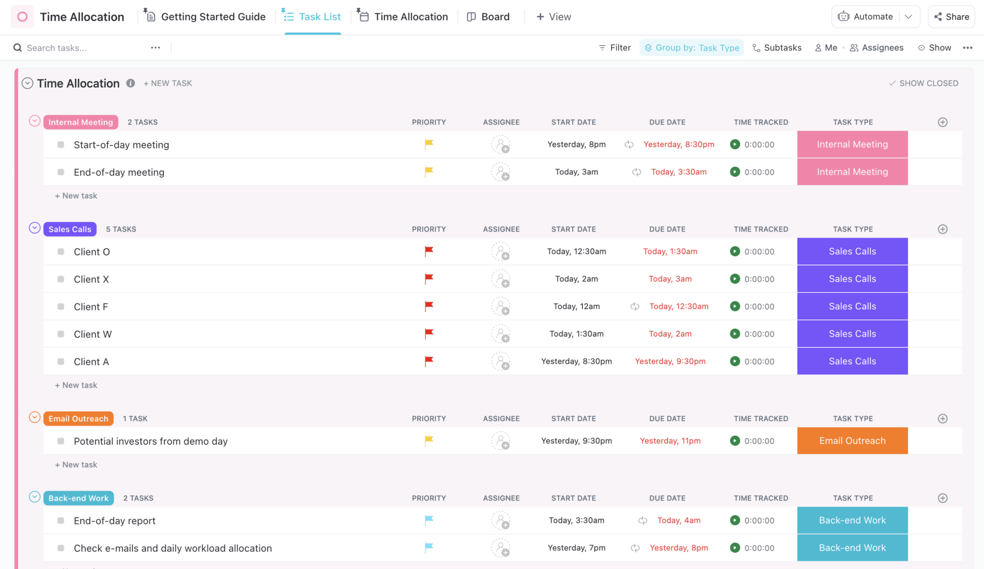This screenshot has width=984, height=569.
Task: Toggle the Sales Calls section collapse
Action: [x=34, y=227]
